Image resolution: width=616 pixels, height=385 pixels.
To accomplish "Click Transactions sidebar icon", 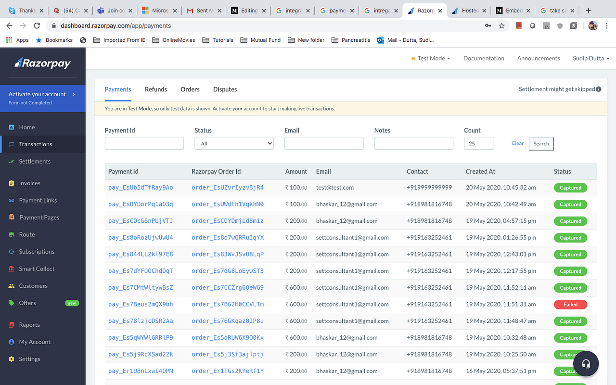I will (x=11, y=144).
